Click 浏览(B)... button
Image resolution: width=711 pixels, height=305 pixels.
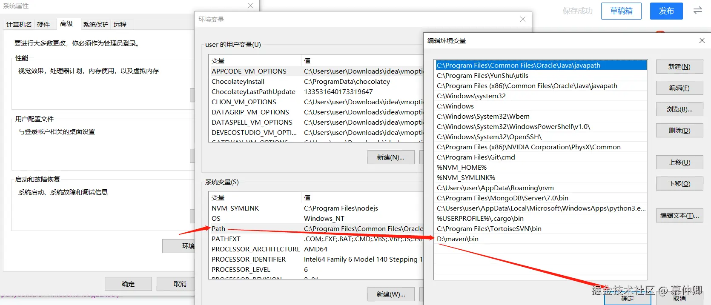[679, 109]
